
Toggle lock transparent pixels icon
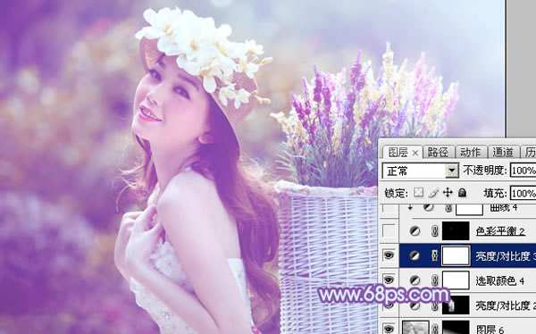coord(418,193)
